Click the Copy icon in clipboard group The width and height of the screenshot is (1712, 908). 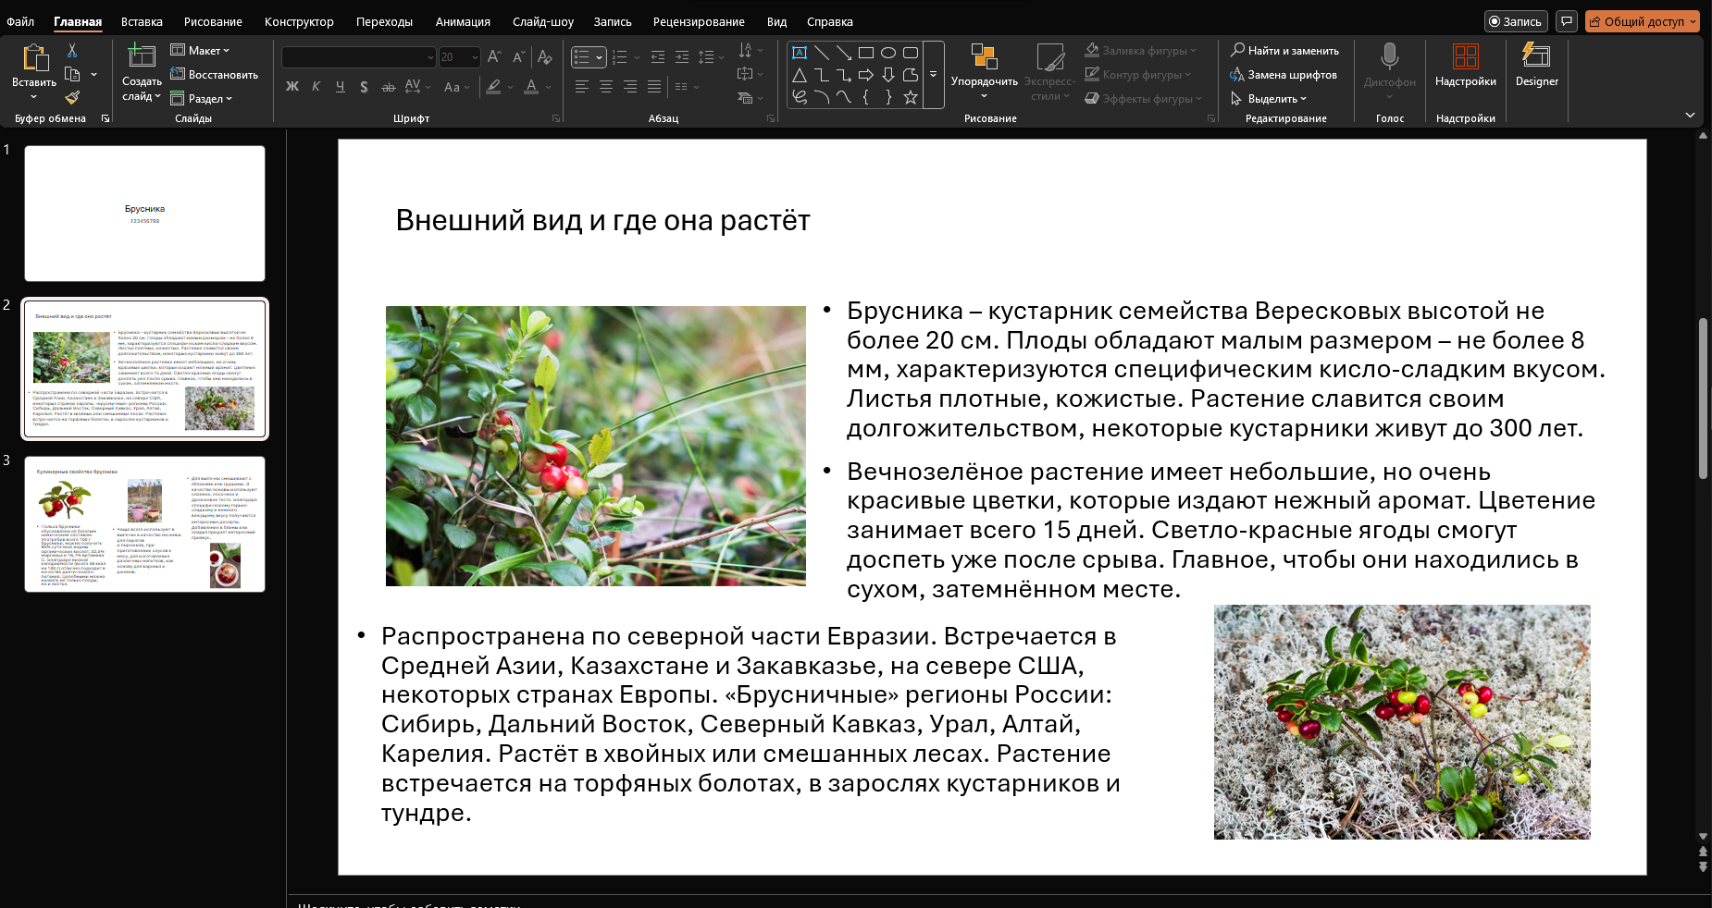(72, 74)
